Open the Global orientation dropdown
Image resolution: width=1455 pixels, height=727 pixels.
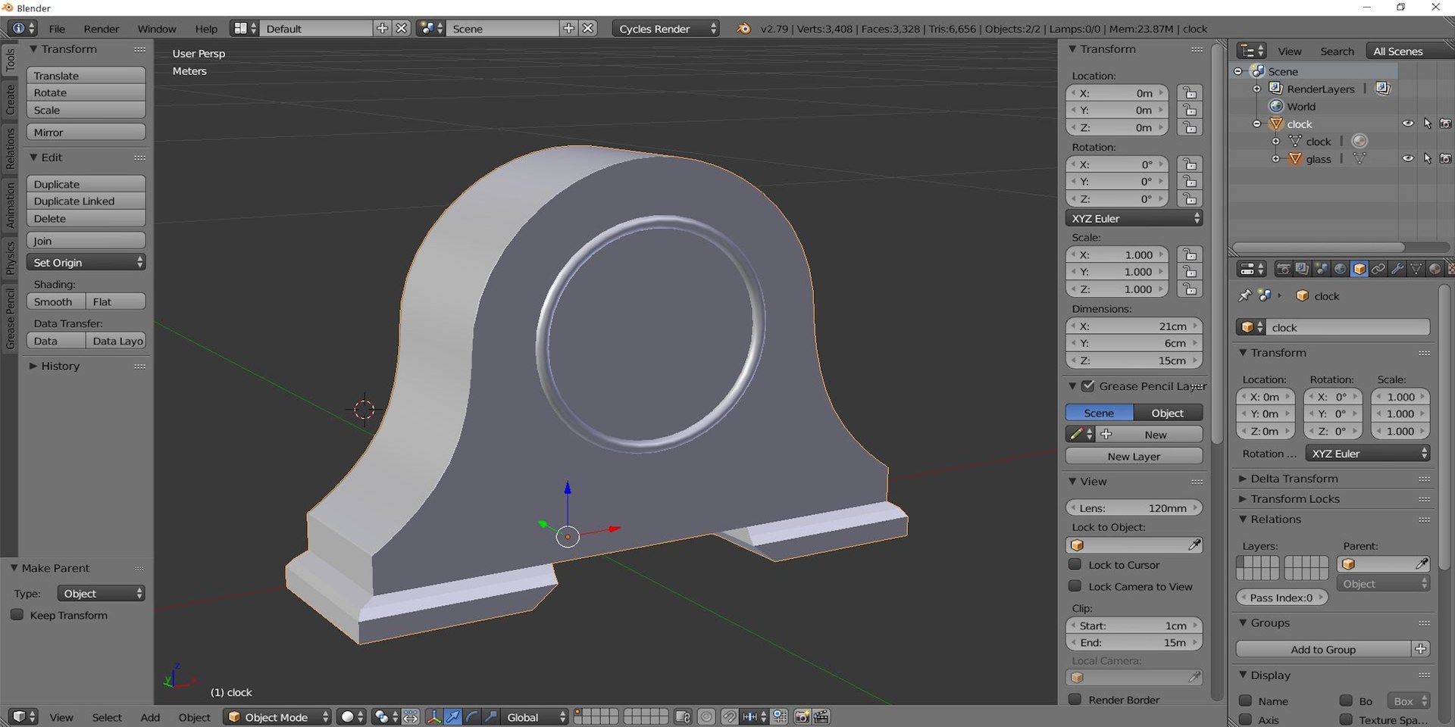(x=536, y=716)
